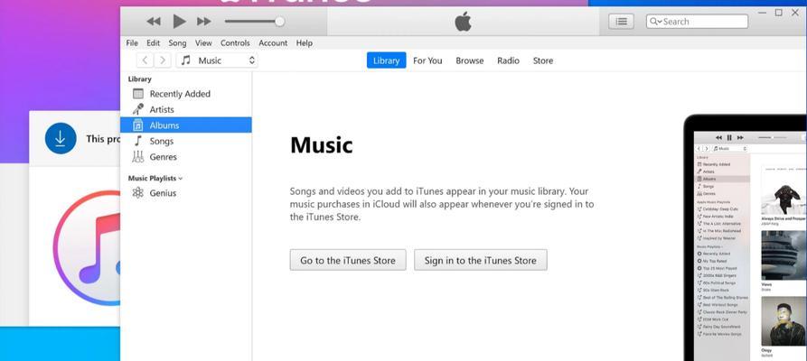Click the Search input field
This screenshot has width=807, height=361.
[697, 21]
